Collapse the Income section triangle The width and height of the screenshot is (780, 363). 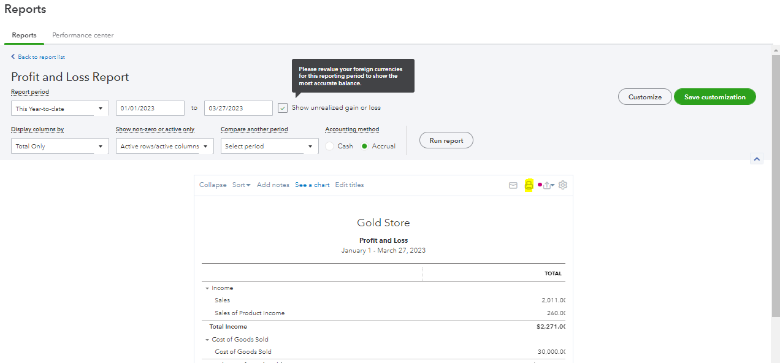[207, 288]
